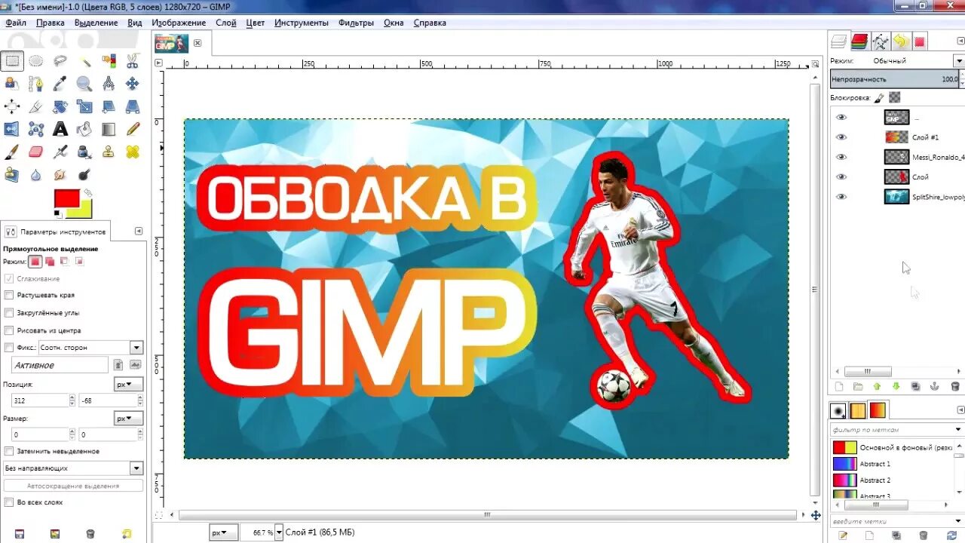The width and height of the screenshot is (965, 543).
Task: Select the Heal tool
Action: [x=133, y=152]
